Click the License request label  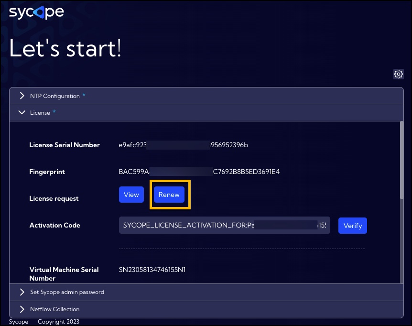(x=54, y=198)
